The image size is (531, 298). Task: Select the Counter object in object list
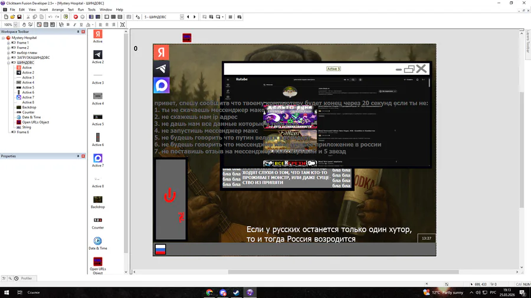pos(97,222)
